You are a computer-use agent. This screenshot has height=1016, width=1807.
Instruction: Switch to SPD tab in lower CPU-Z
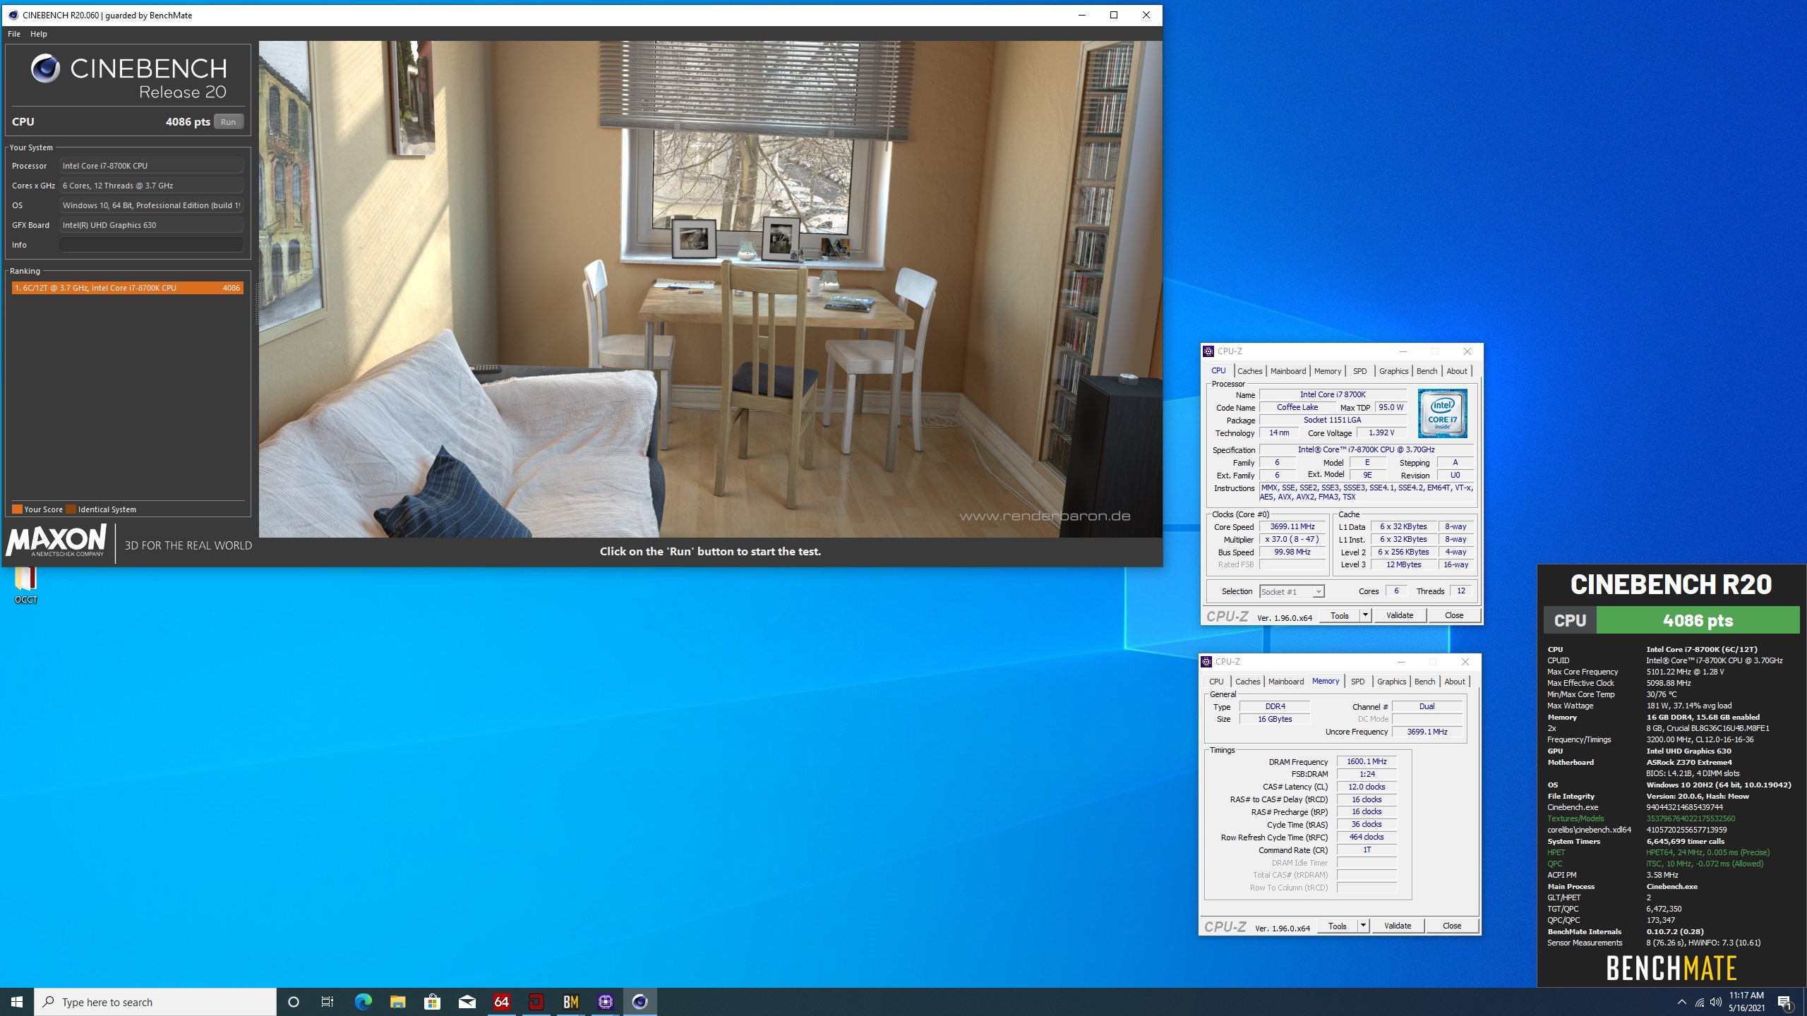1357,682
